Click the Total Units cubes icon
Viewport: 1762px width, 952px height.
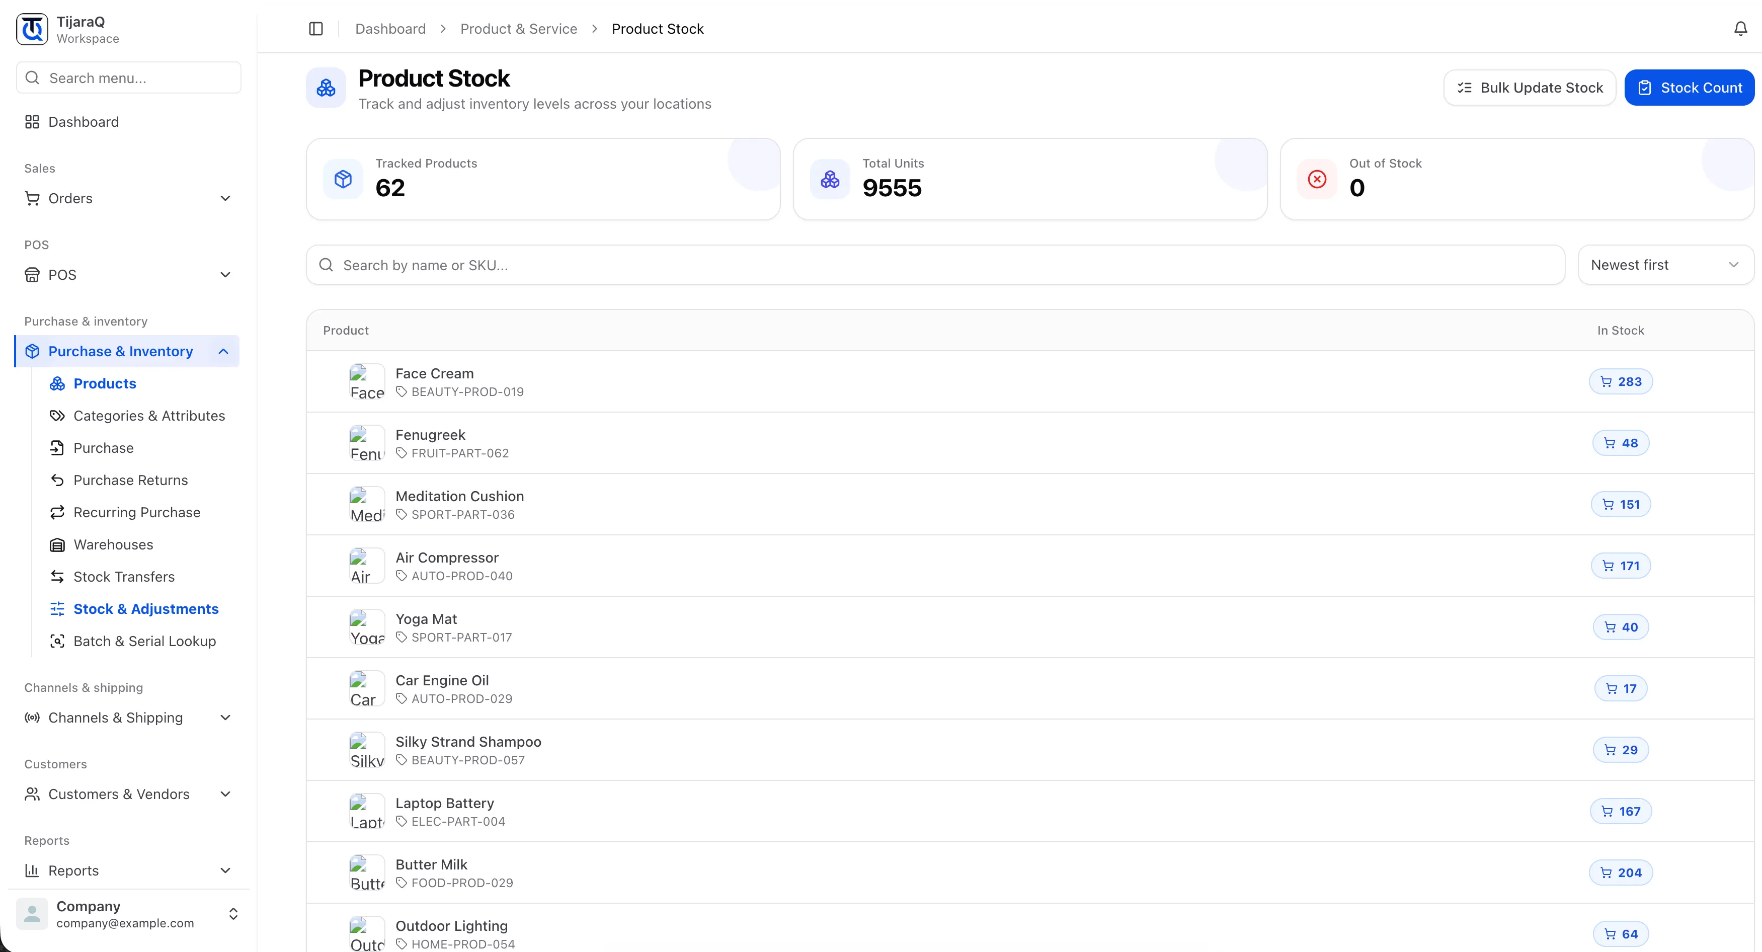click(x=830, y=179)
